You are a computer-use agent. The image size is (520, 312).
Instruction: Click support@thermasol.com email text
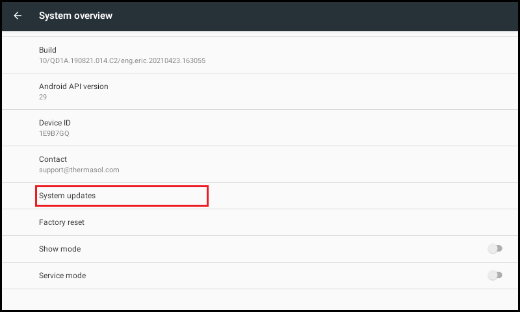tap(79, 170)
